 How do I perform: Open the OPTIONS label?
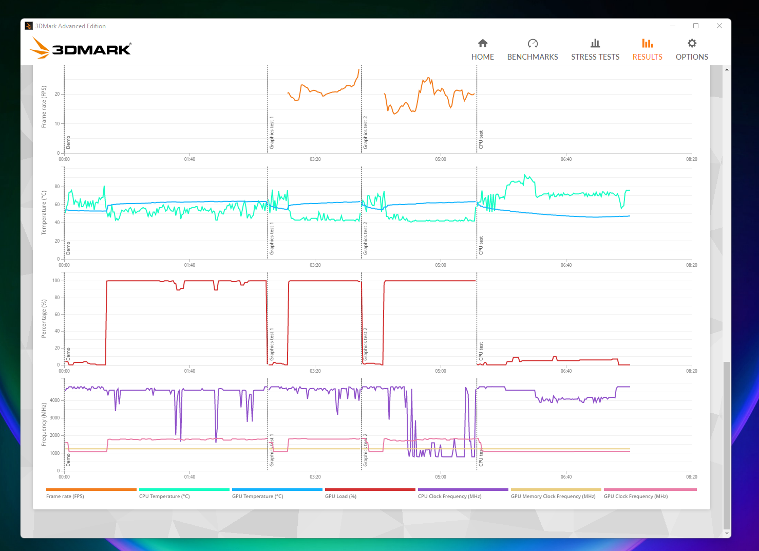coord(692,57)
